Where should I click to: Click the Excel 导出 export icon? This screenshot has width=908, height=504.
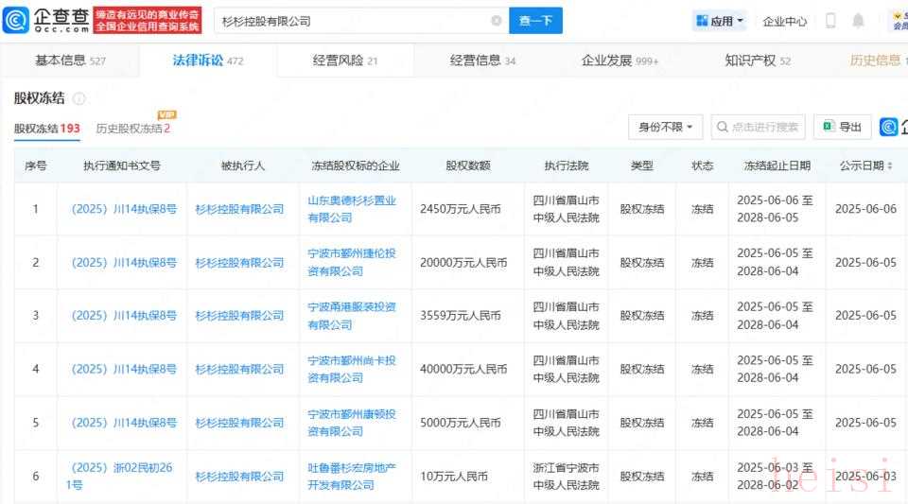829,127
